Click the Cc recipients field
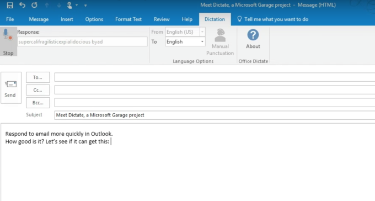The image size is (375, 201). (215, 90)
